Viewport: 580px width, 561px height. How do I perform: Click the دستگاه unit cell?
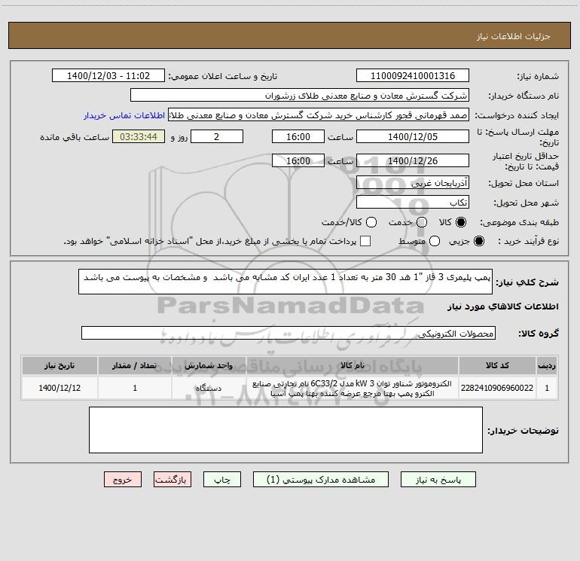(209, 388)
